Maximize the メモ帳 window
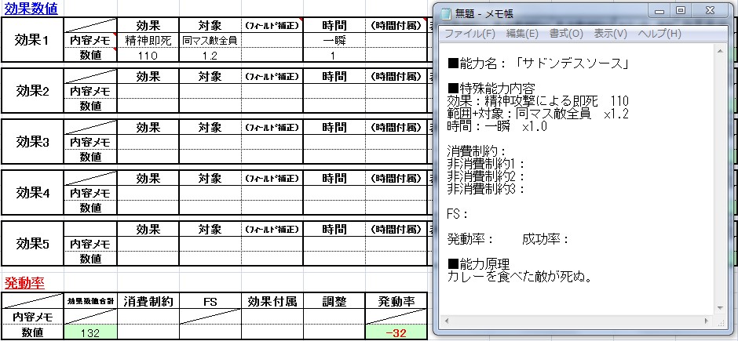This screenshot has height=341, width=738. [680, 11]
